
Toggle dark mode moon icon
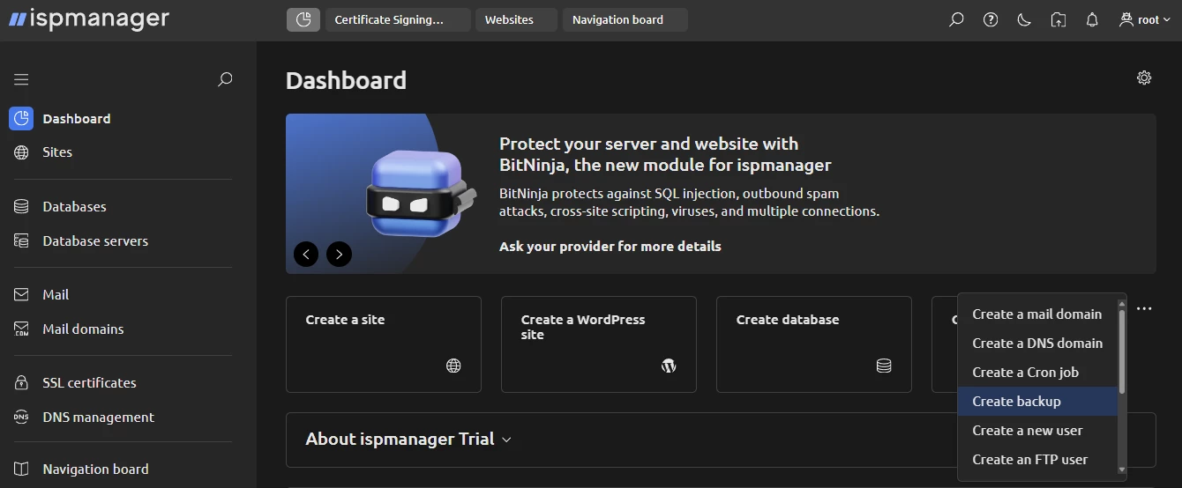point(1024,19)
